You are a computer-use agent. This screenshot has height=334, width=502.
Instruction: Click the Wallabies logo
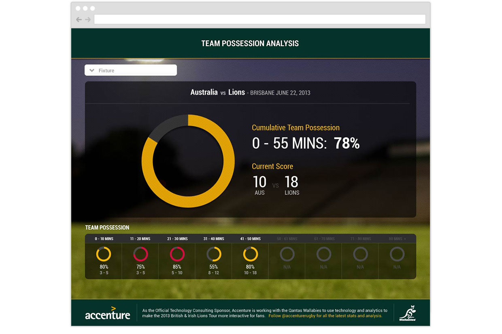click(x=408, y=313)
